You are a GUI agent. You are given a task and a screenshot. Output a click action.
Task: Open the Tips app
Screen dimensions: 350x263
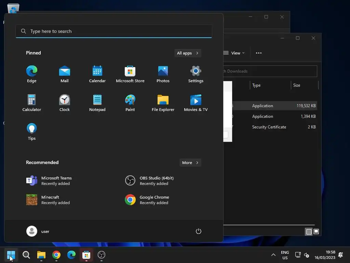click(x=32, y=132)
